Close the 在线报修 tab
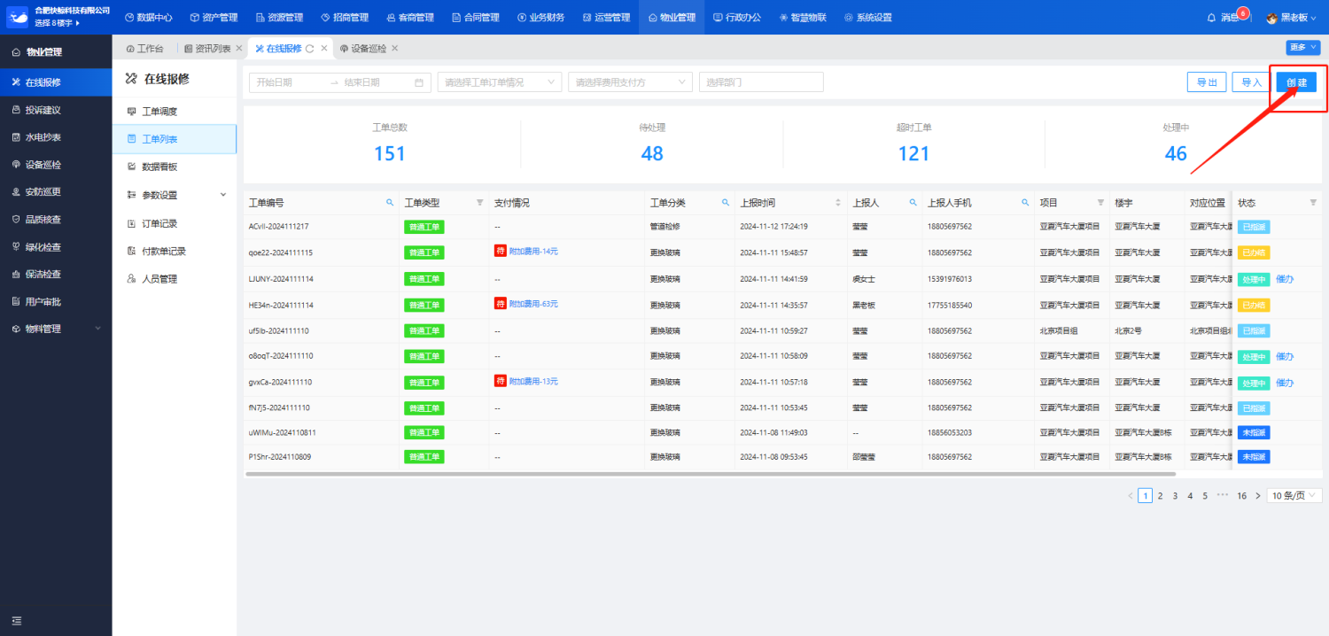Image resolution: width=1329 pixels, height=636 pixels. (x=324, y=48)
